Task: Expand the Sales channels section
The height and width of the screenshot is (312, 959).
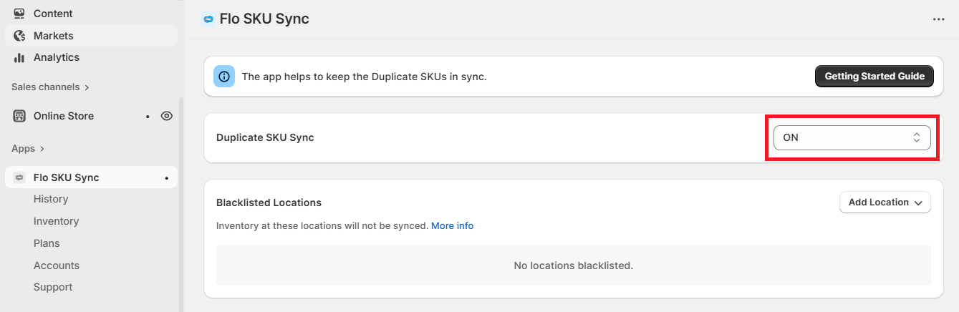Action: (x=50, y=87)
